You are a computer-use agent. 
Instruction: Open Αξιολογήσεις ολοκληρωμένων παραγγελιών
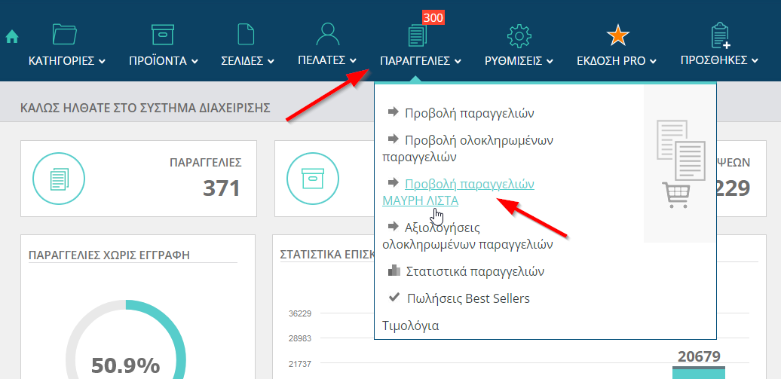[467, 236]
